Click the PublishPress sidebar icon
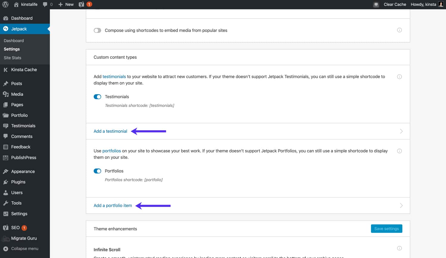 pos(6,157)
